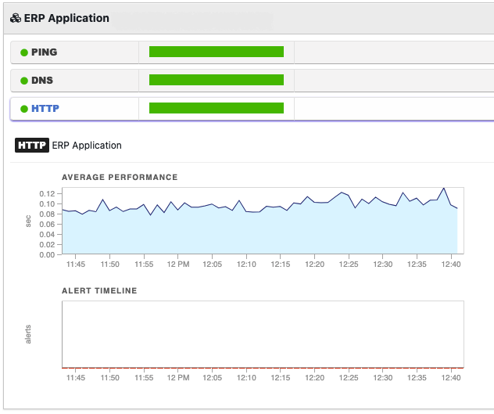This screenshot has height=414, width=494.
Task: Click the 12 PM mark on performance chart
Action: click(178, 264)
